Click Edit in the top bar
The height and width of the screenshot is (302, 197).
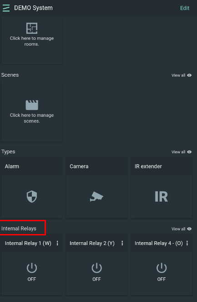[185, 8]
